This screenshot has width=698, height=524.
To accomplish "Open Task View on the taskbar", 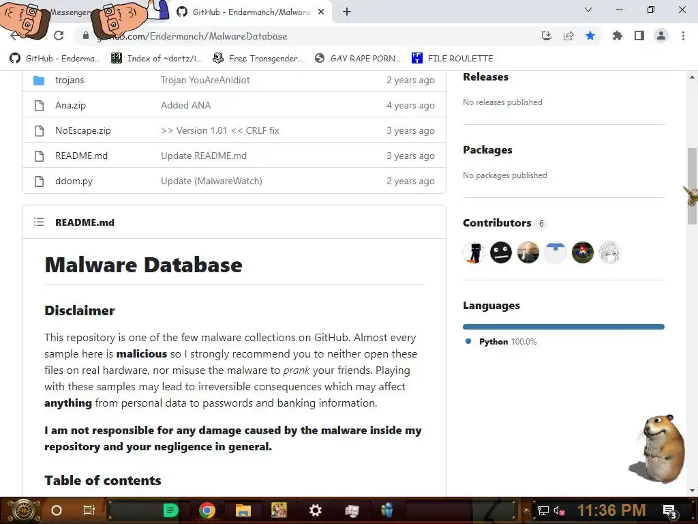I will pyautogui.click(x=89, y=510).
